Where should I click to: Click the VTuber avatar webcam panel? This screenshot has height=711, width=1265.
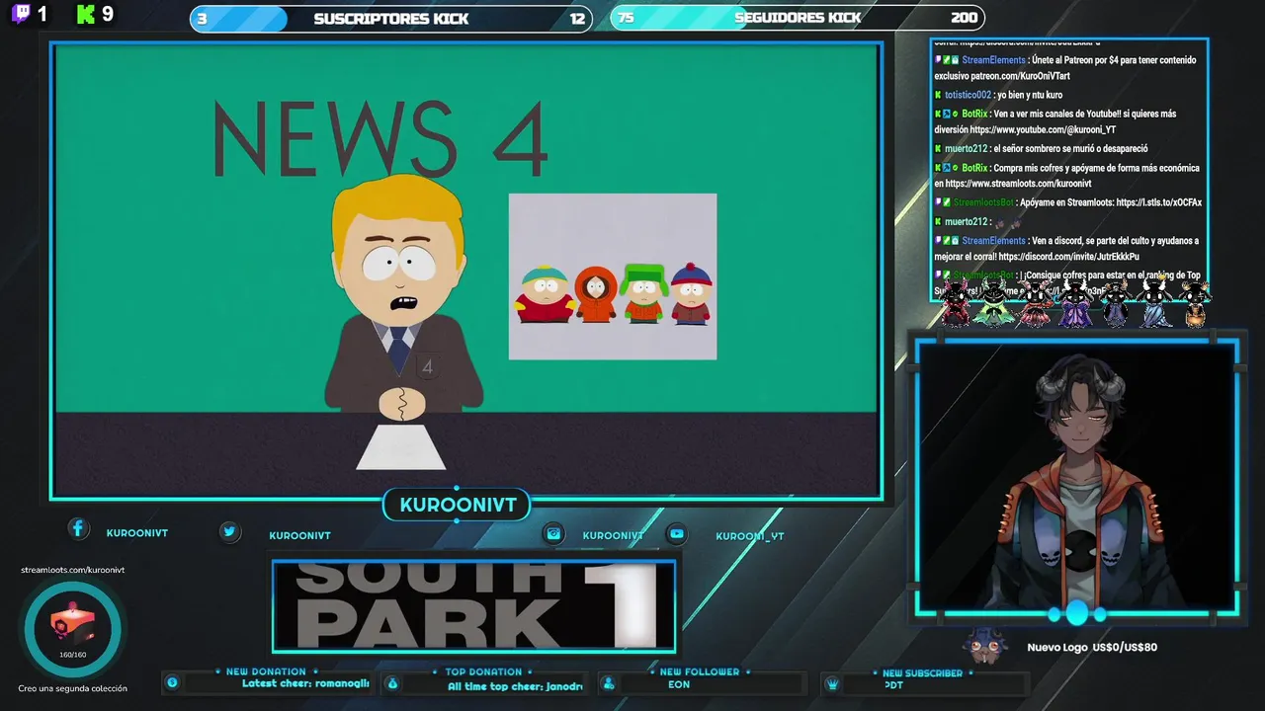tap(1076, 478)
